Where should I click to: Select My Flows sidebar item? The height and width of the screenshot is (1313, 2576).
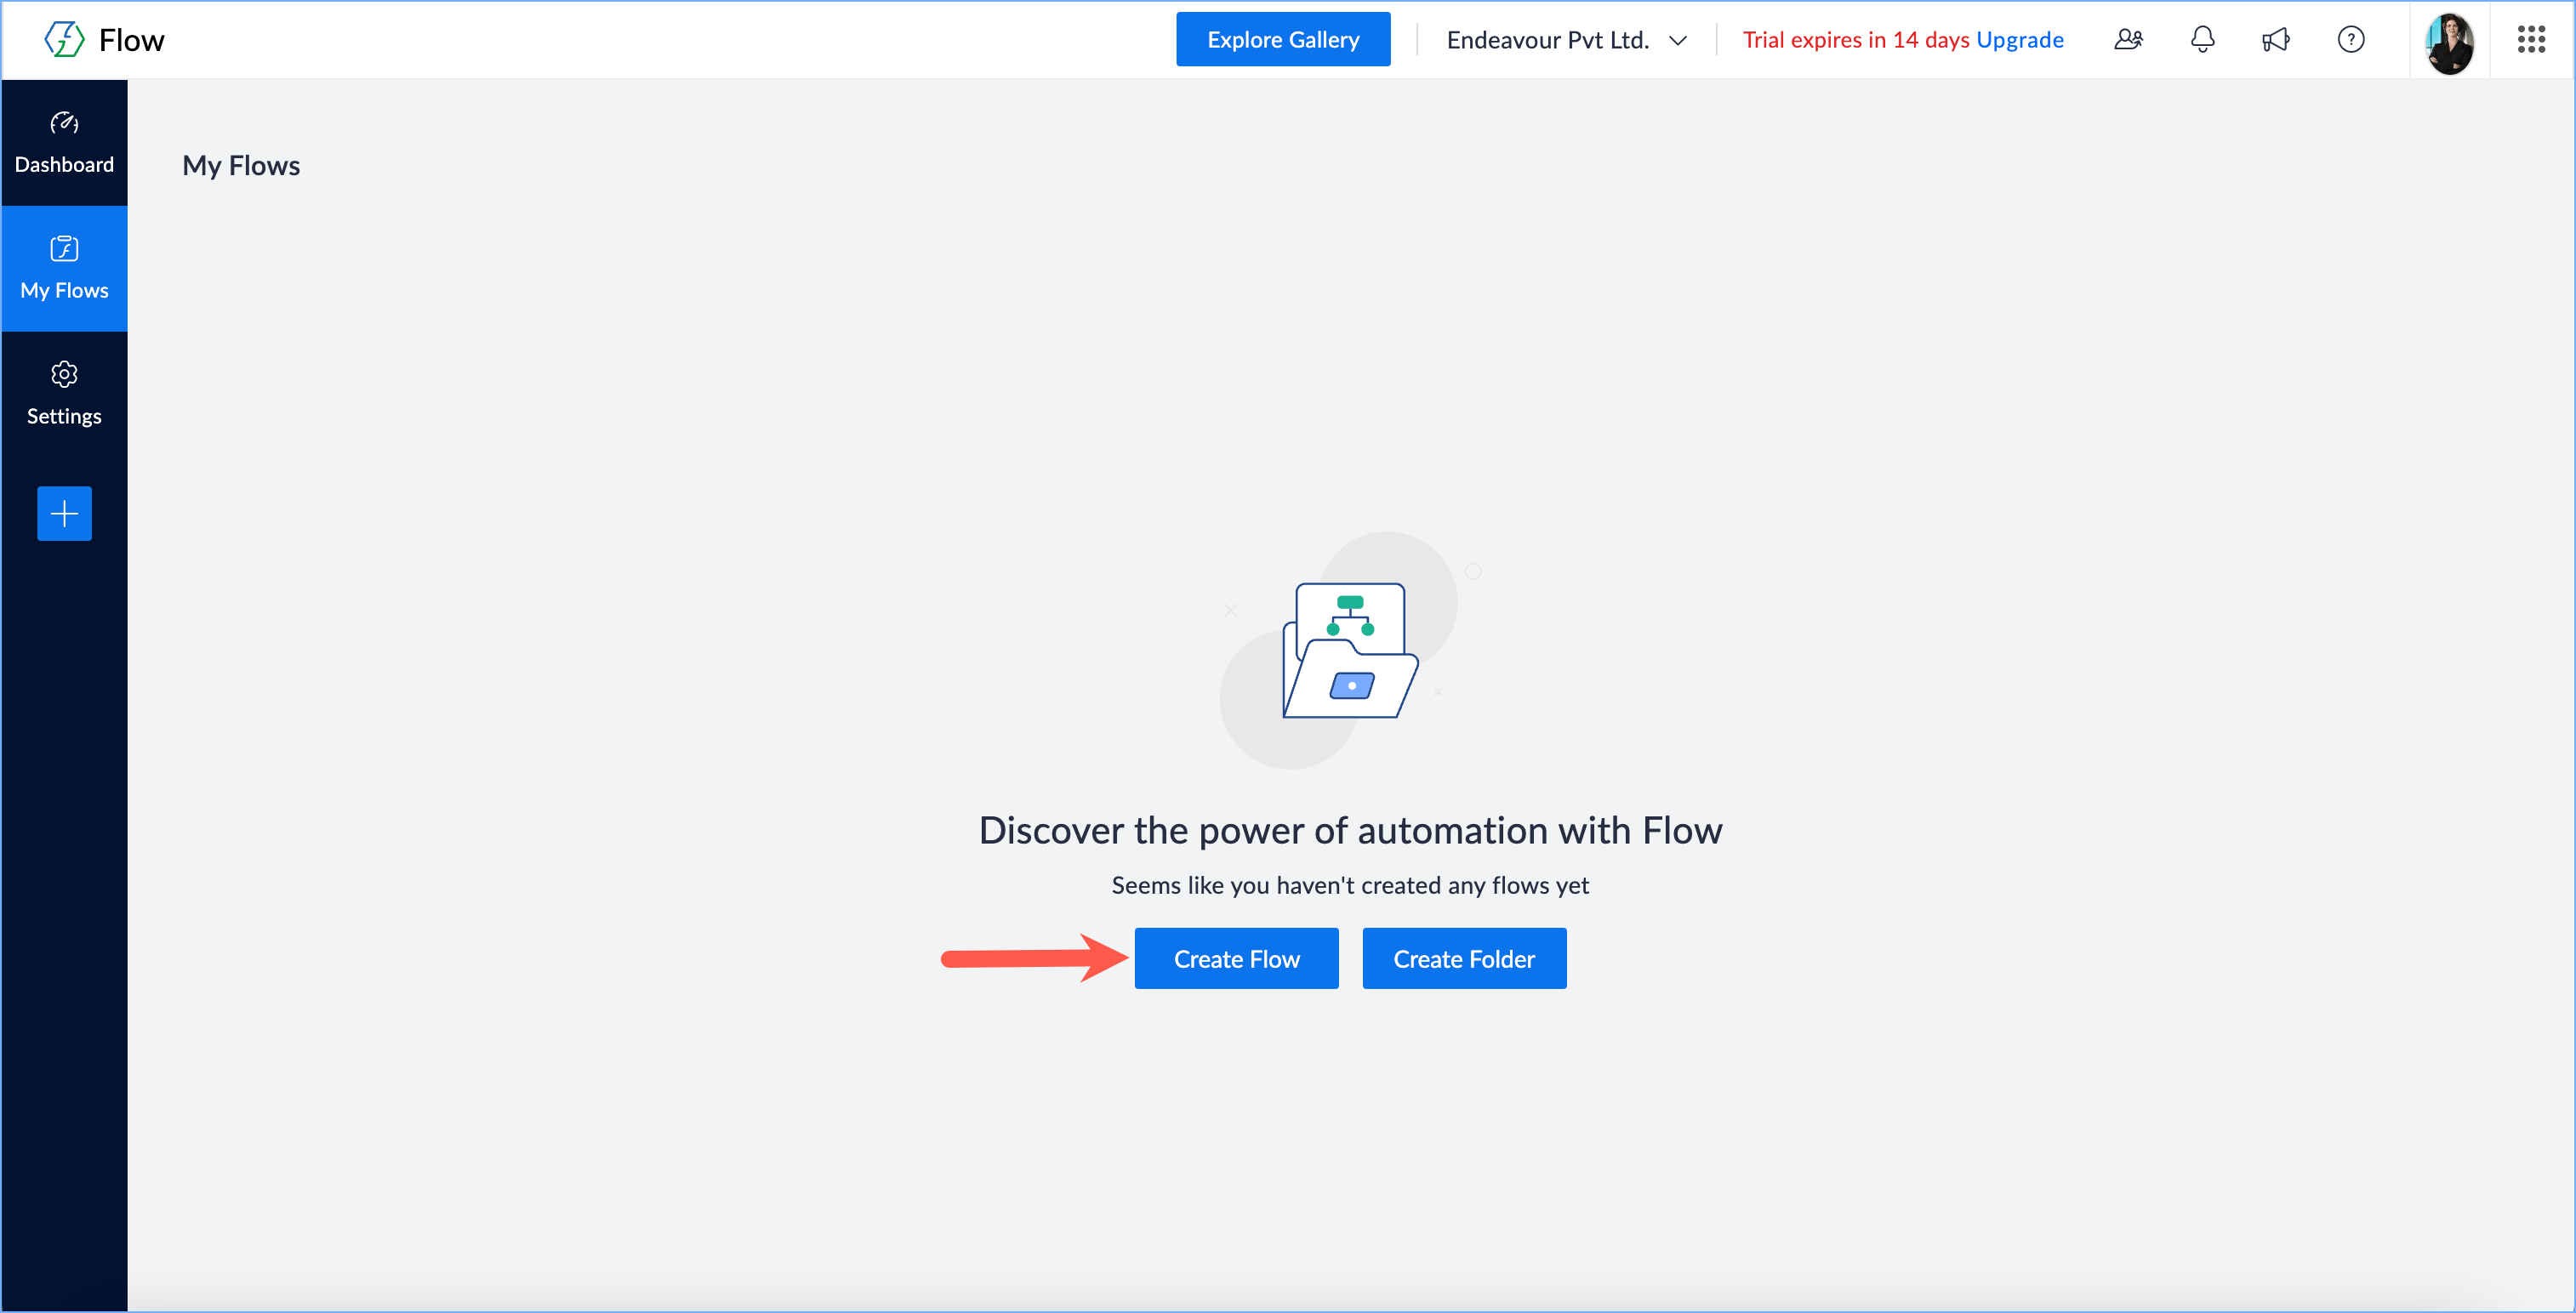pos(64,268)
